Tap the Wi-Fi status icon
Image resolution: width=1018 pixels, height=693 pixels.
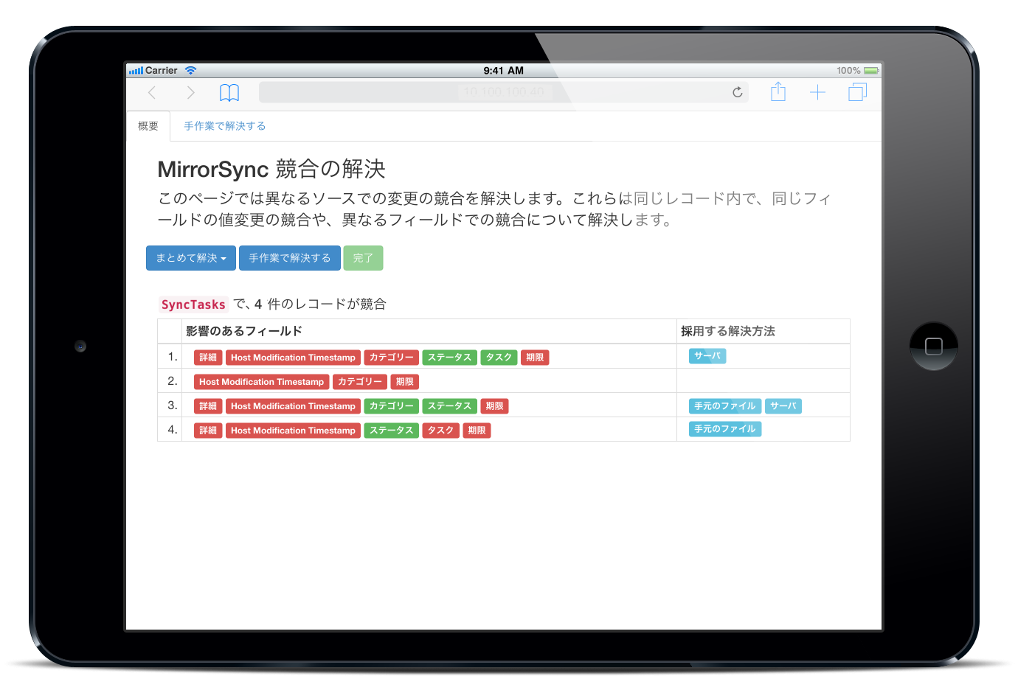tap(191, 71)
